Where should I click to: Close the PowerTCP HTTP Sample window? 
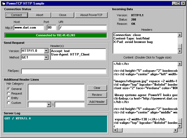tap(183, 3)
